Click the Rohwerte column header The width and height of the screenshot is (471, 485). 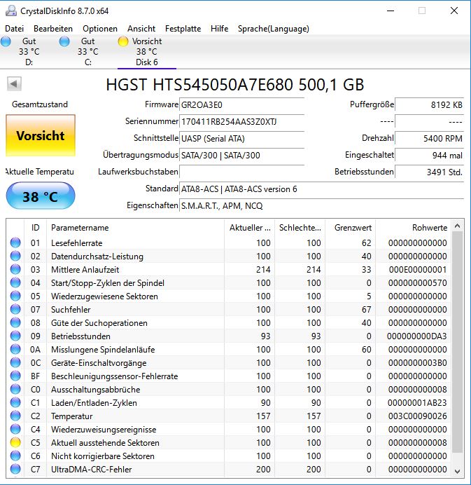(x=413, y=228)
